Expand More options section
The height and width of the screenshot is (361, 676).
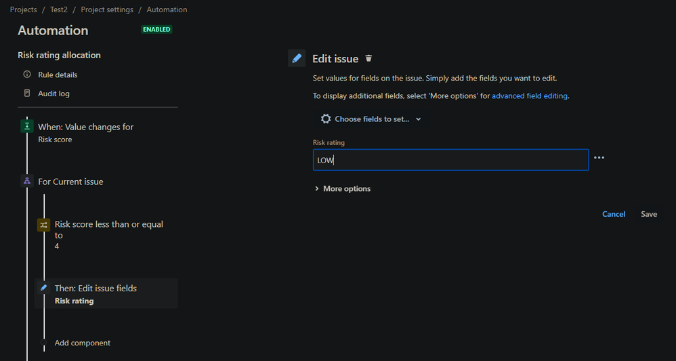pyautogui.click(x=342, y=188)
